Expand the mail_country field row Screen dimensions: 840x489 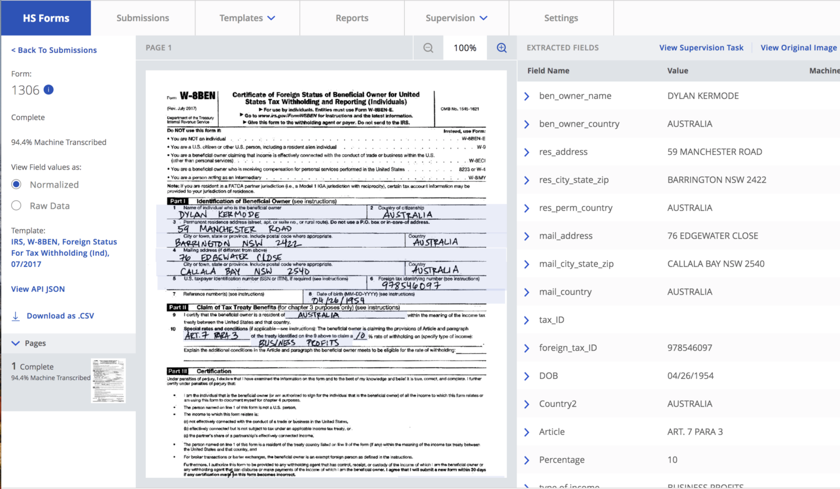pyautogui.click(x=527, y=292)
